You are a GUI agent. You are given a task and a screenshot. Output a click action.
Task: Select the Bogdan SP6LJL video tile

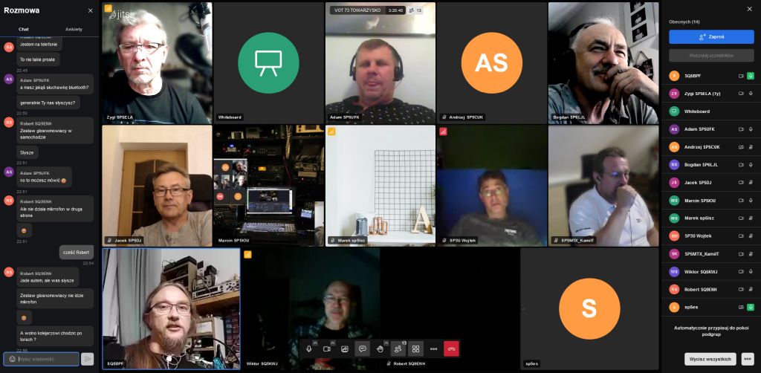pyautogui.click(x=603, y=63)
